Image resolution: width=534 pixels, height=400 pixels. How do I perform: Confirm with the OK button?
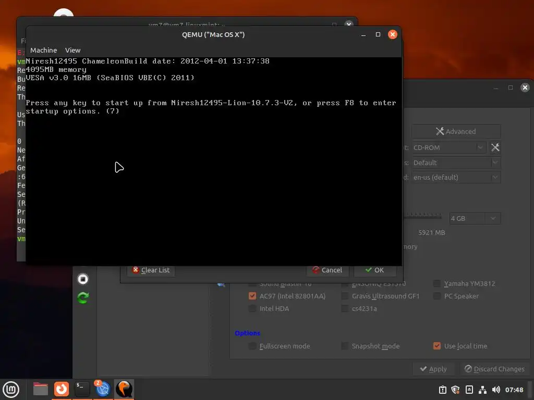point(374,270)
